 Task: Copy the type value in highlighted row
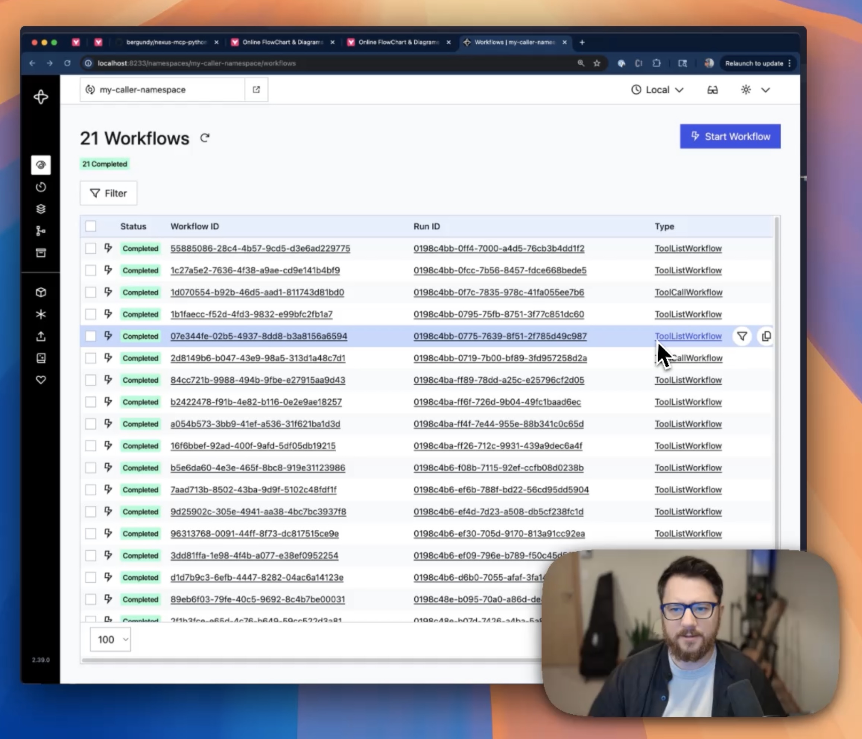click(766, 336)
